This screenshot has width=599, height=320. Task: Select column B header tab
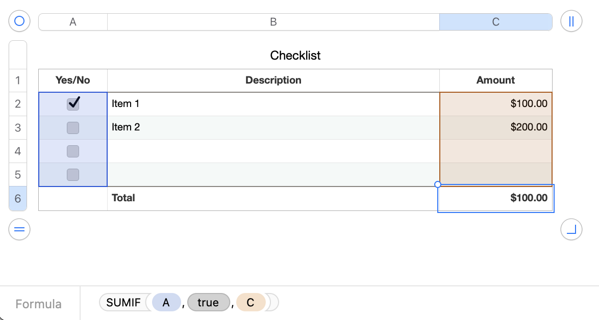(x=273, y=22)
